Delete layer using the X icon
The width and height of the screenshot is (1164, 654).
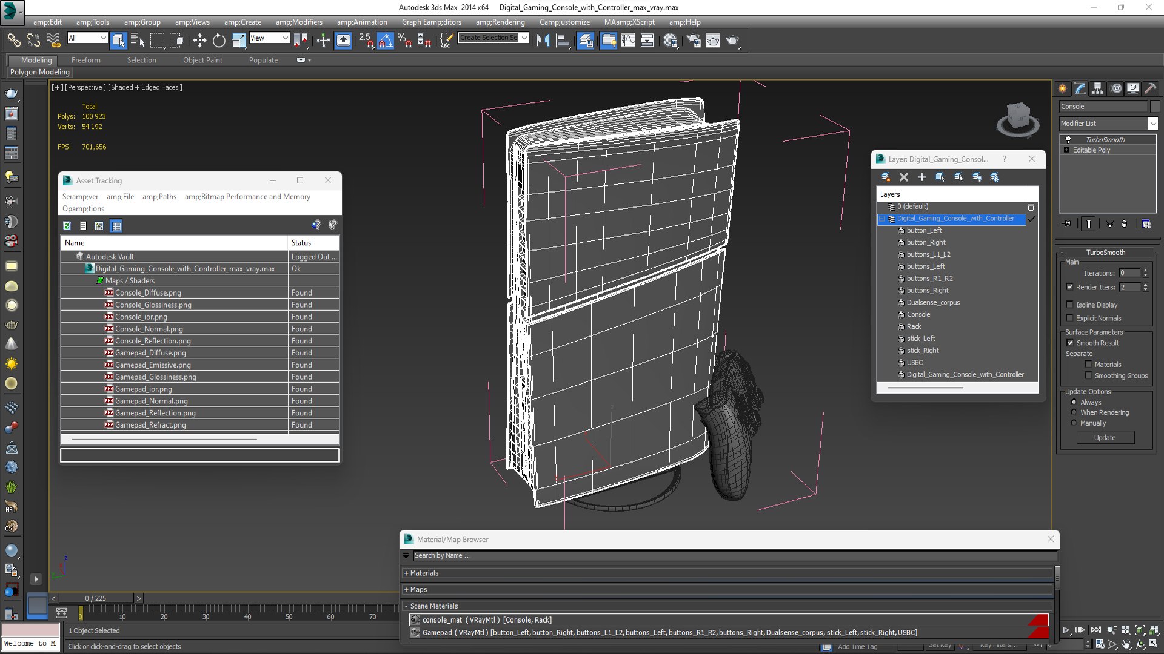coord(904,177)
